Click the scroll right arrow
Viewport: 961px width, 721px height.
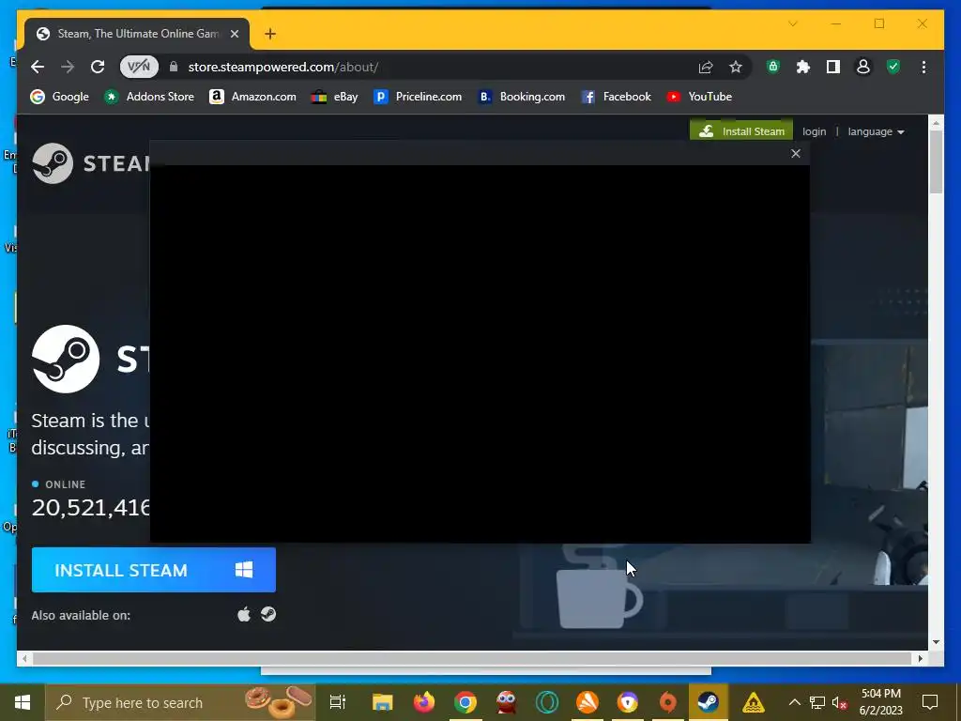tap(920, 658)
